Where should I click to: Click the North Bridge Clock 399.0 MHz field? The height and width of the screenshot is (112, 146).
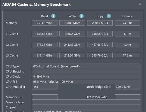[128, 87]
